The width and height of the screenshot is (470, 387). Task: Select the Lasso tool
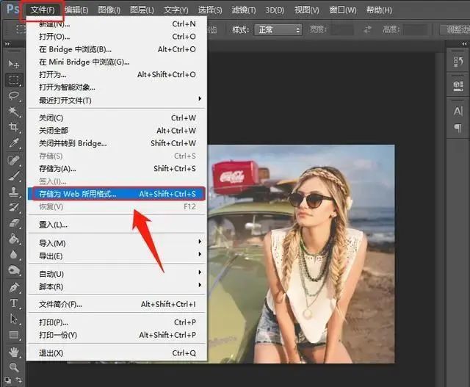(x=14, y=96)
